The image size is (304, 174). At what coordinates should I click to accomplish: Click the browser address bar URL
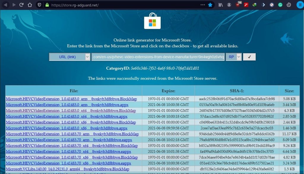pyautogui.click(x=119, y=5)
